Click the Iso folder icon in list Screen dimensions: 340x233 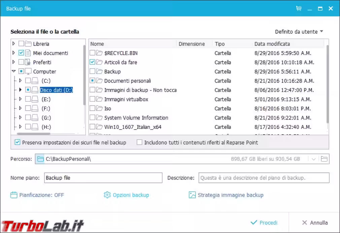pyautogui.click(x=99, y=108)
